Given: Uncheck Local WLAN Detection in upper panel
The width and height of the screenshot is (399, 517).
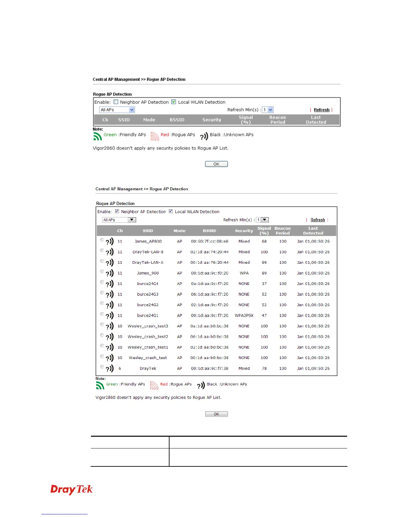Looking at the screenshot, I should pos(174,102).
